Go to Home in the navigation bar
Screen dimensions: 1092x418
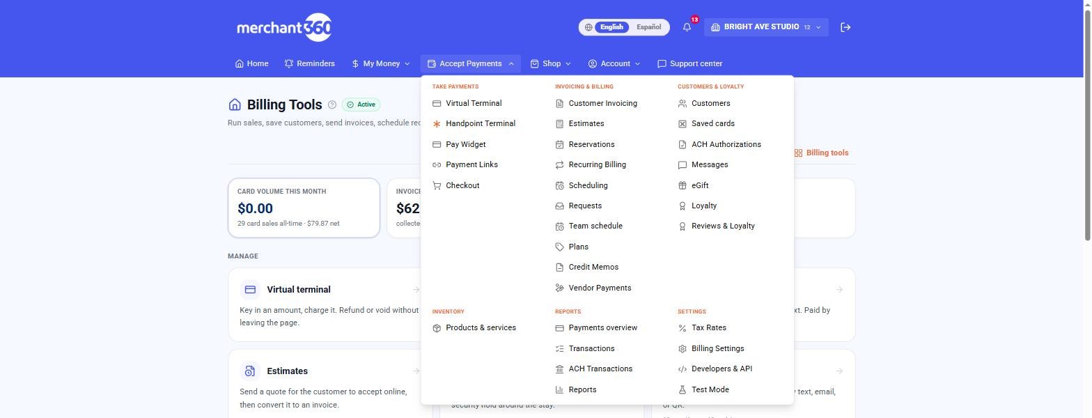coord(251,63)
